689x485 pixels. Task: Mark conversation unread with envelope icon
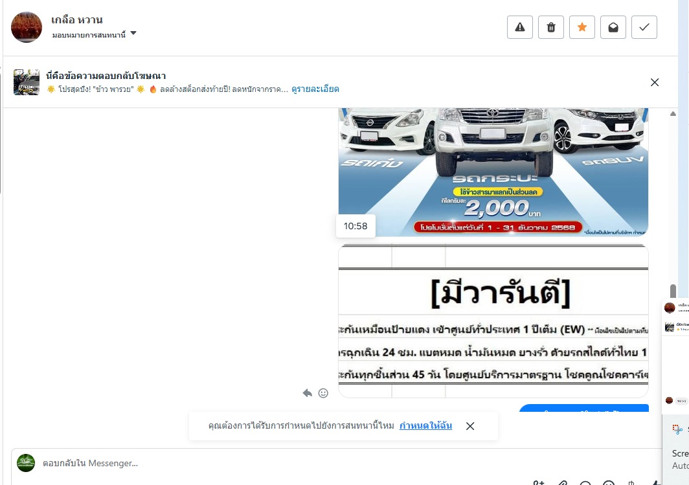click(613, 27)
